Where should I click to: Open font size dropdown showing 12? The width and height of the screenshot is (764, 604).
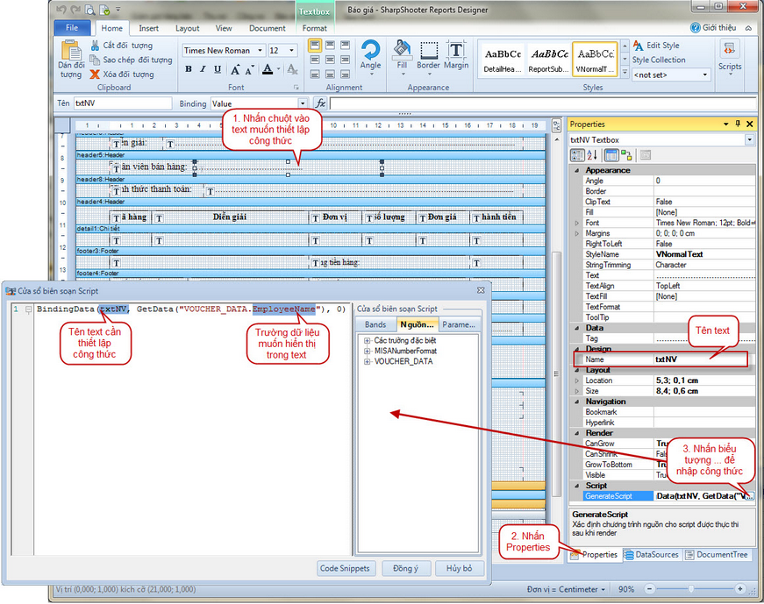pos(292,50)
